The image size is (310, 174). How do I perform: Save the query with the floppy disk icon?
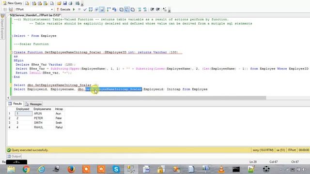65,3
